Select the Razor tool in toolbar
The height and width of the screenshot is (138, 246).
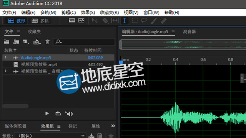pos(105,21)
